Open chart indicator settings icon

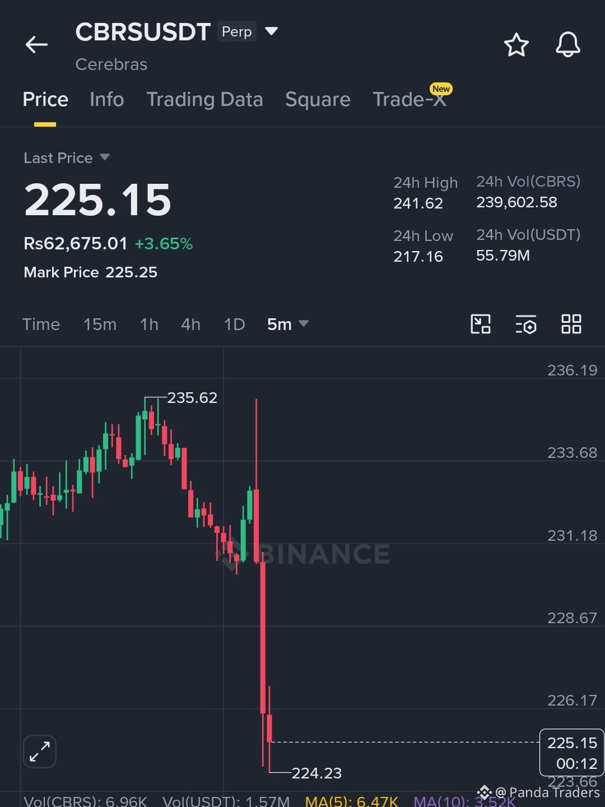pyautogui.click(x=525, y=324)
